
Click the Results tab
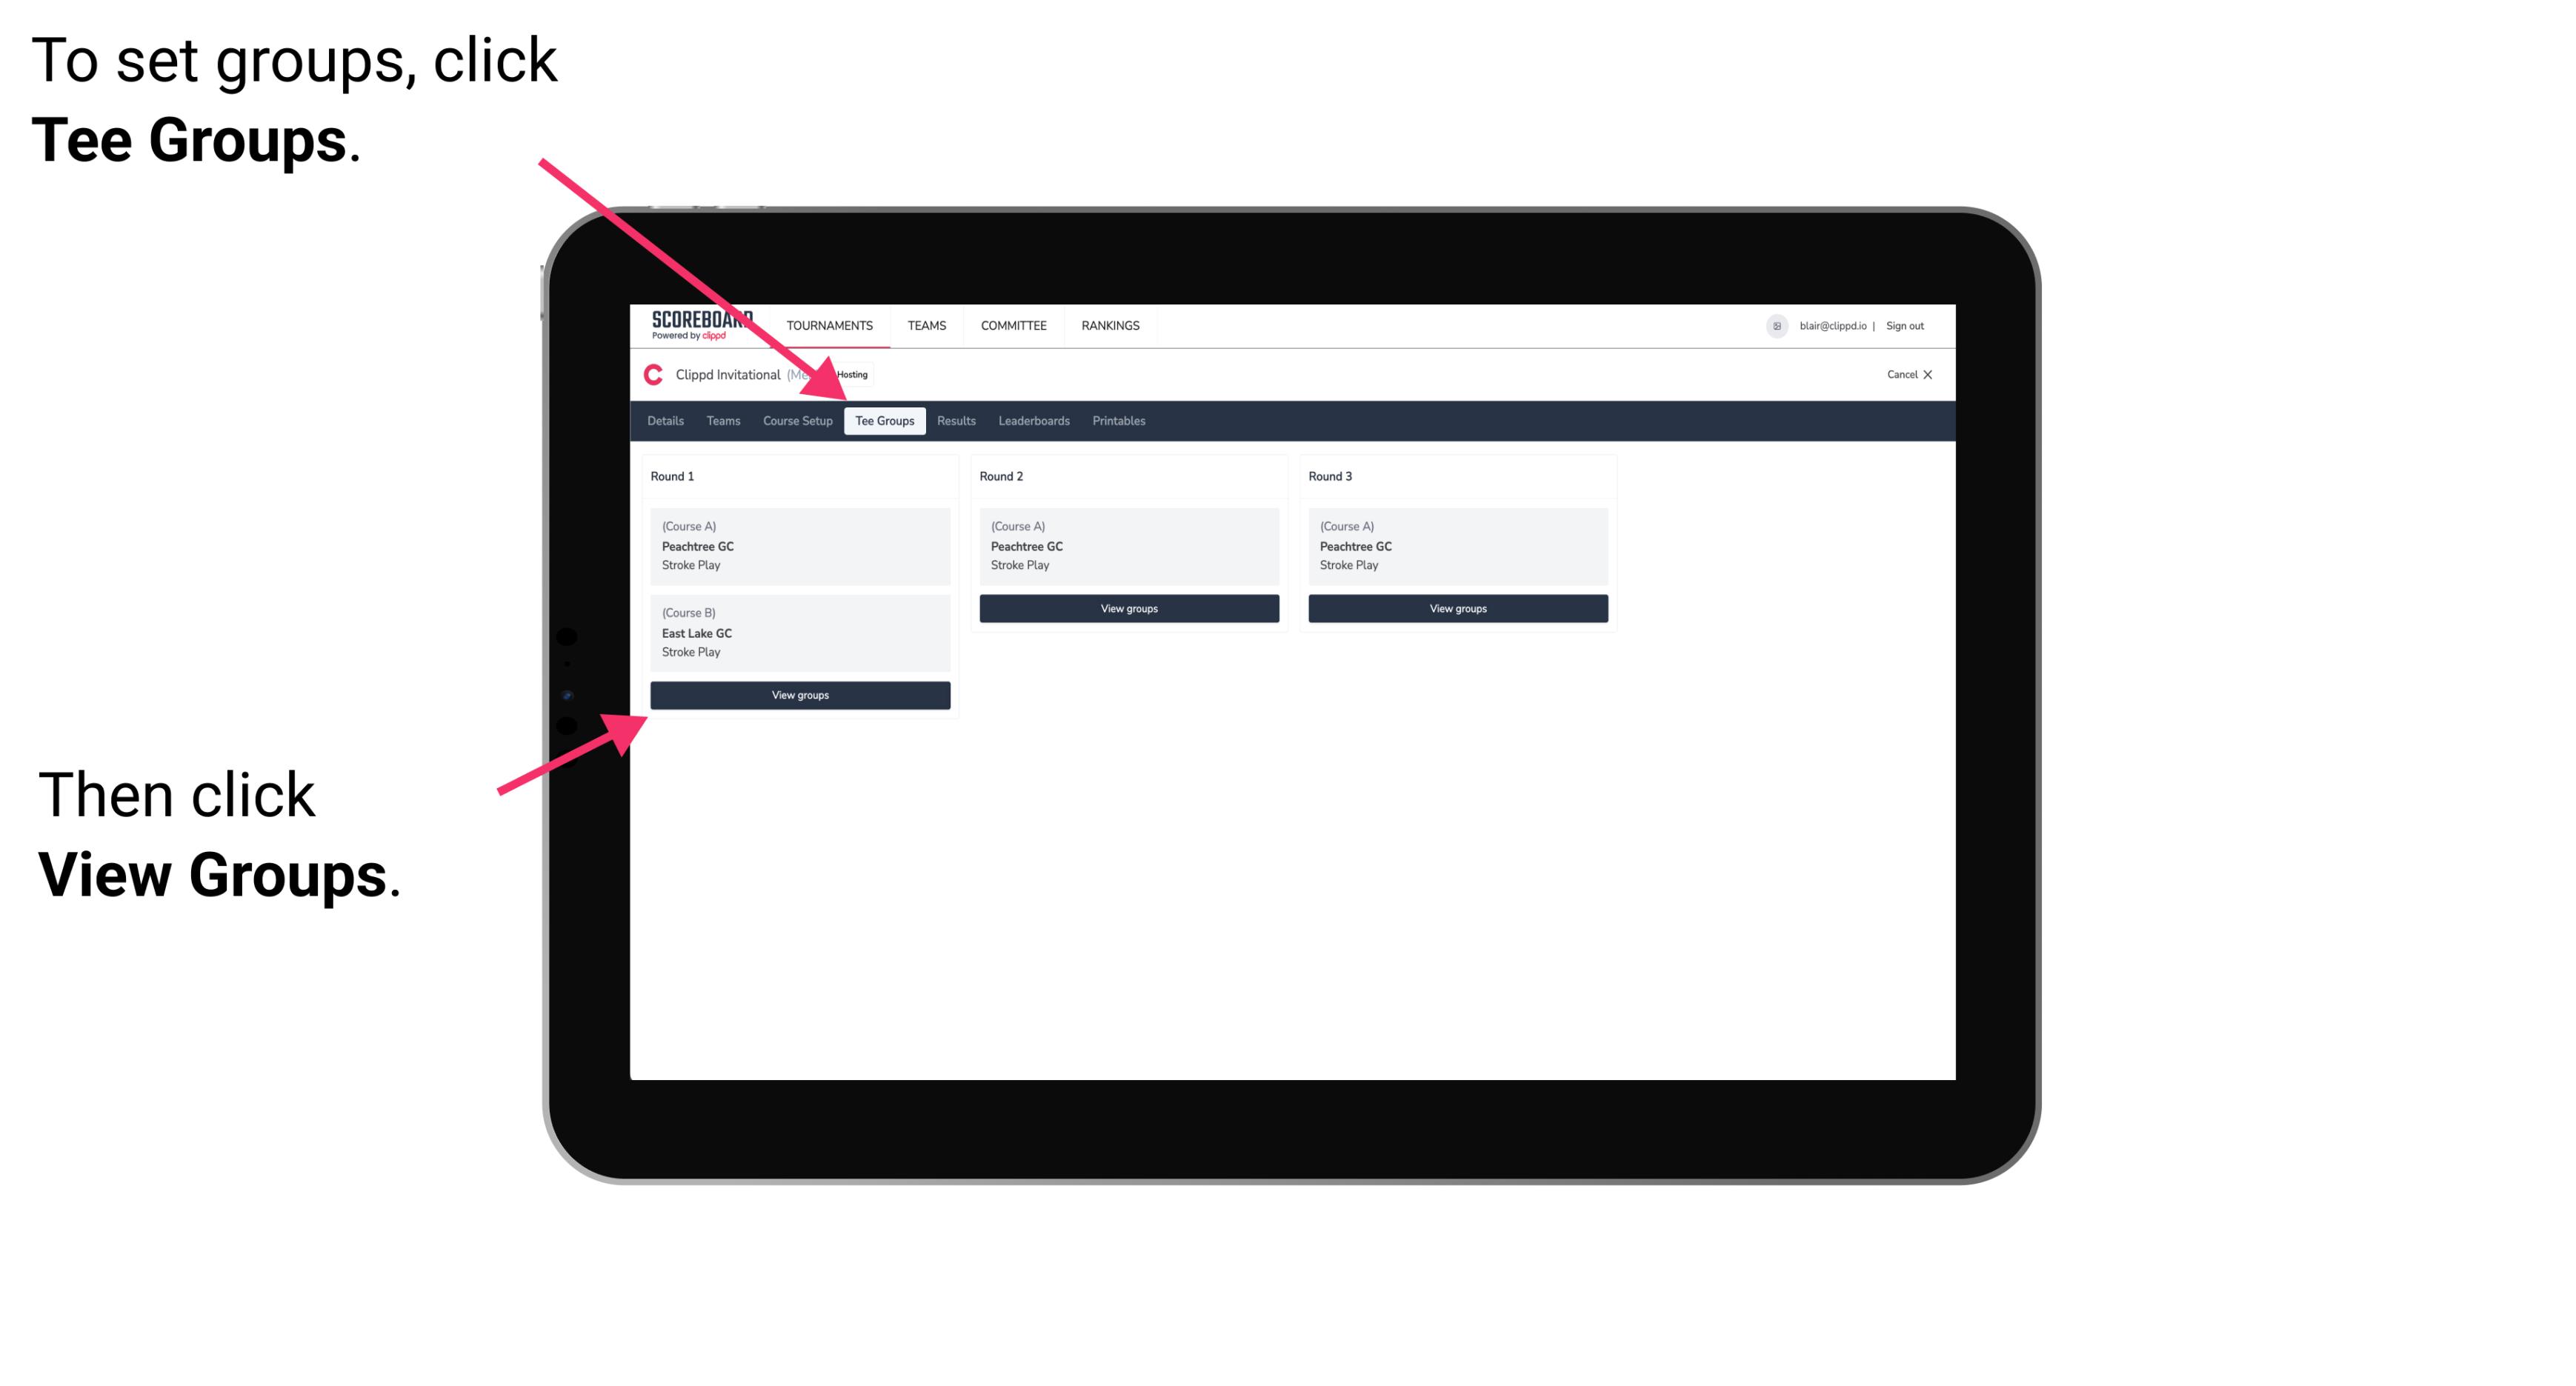(954, 420)
